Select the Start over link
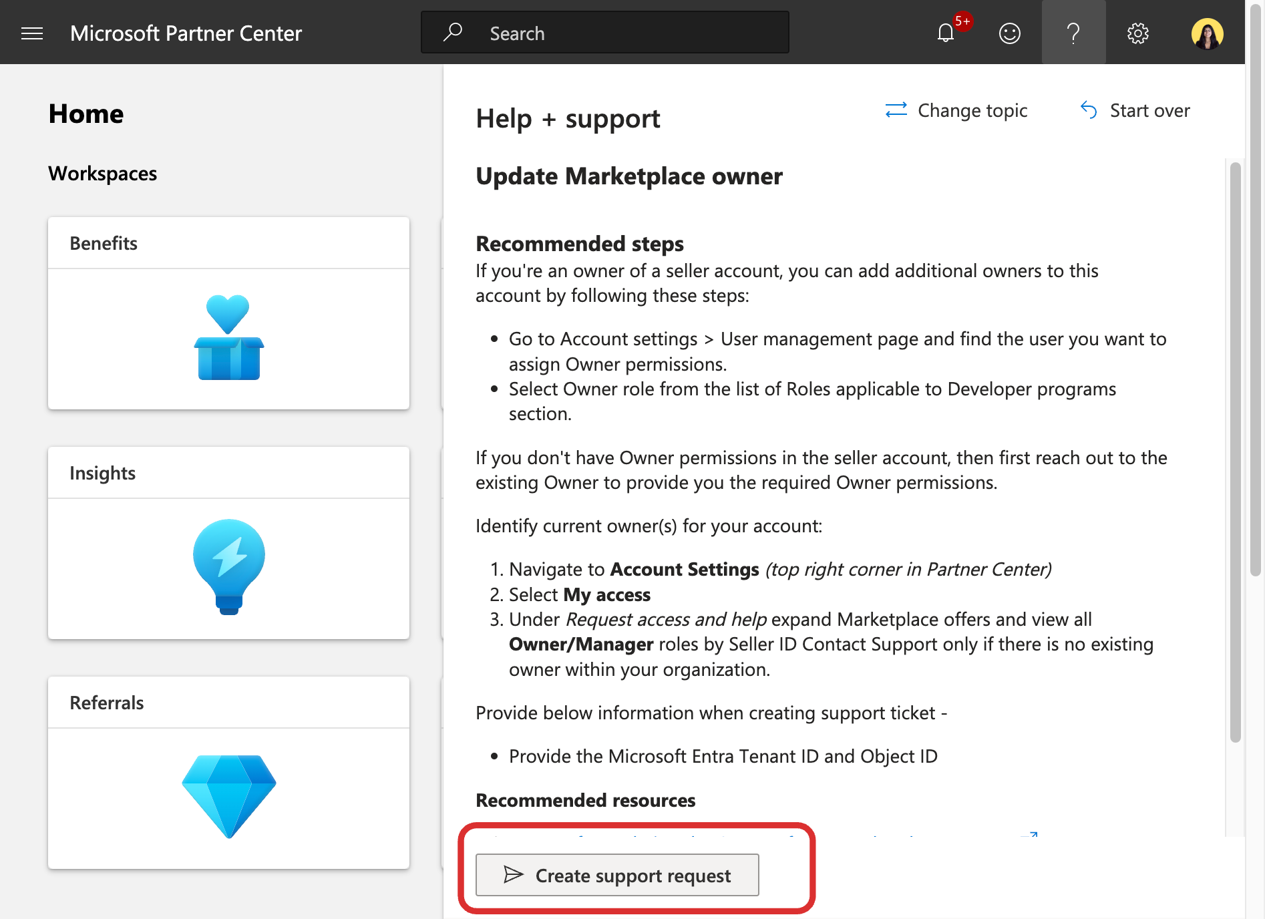 pos(1135,110)
